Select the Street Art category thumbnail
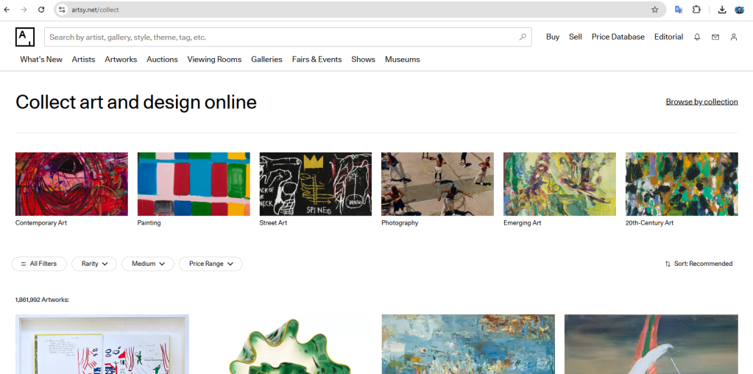Image resolution: width=753 pixels, height=374 pixels. 315,184
